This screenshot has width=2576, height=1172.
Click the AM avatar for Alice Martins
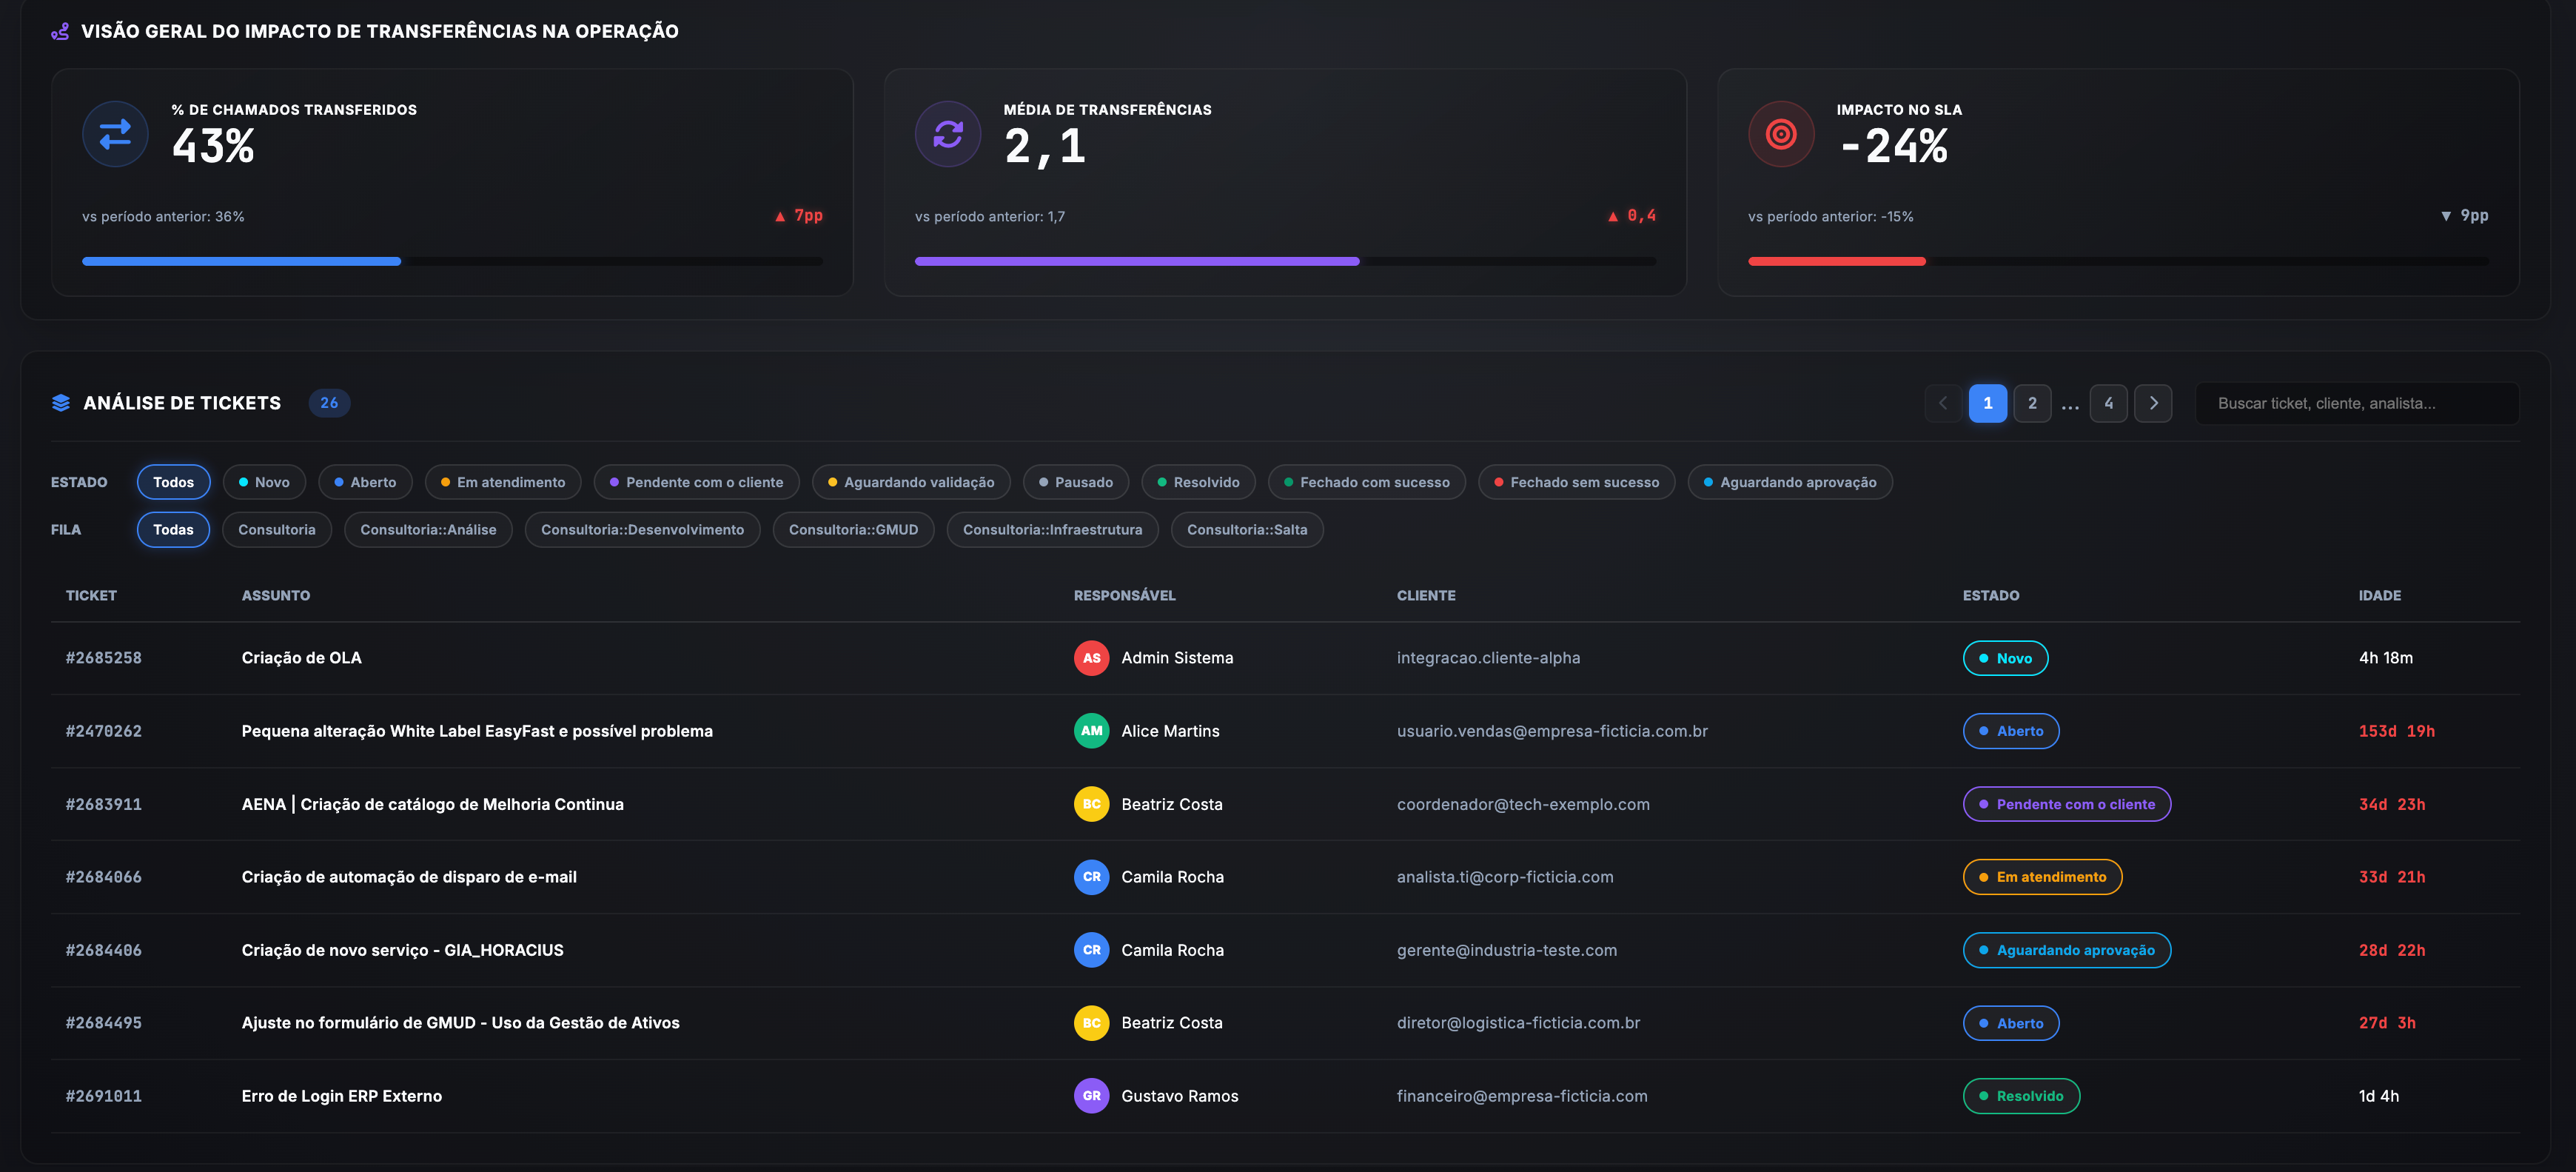click(x=1091, y=731)
